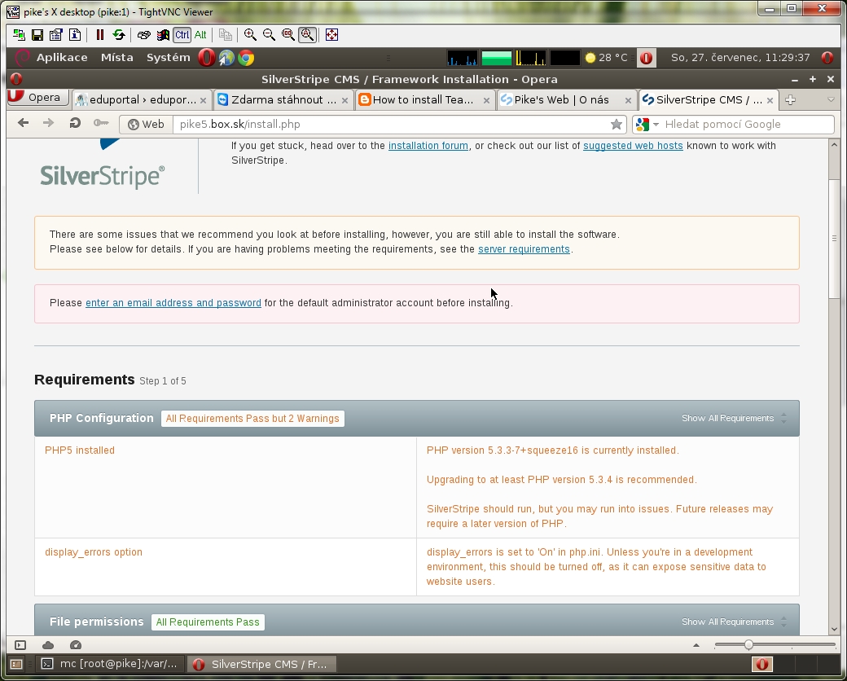Image resolution: width=847 pixels, height=681 pixels.
Task: Click the date and time clock
Action: (x=740, y=57)
